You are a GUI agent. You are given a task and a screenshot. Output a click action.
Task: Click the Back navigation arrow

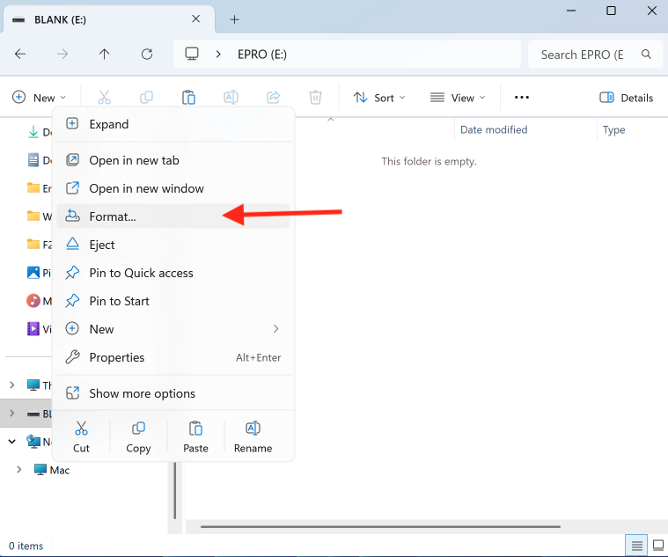click(x=20, y=55)
